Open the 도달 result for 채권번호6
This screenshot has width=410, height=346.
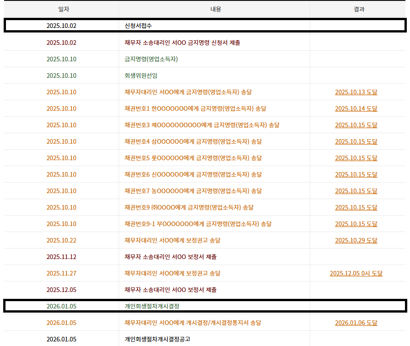(x=356, y=174)
